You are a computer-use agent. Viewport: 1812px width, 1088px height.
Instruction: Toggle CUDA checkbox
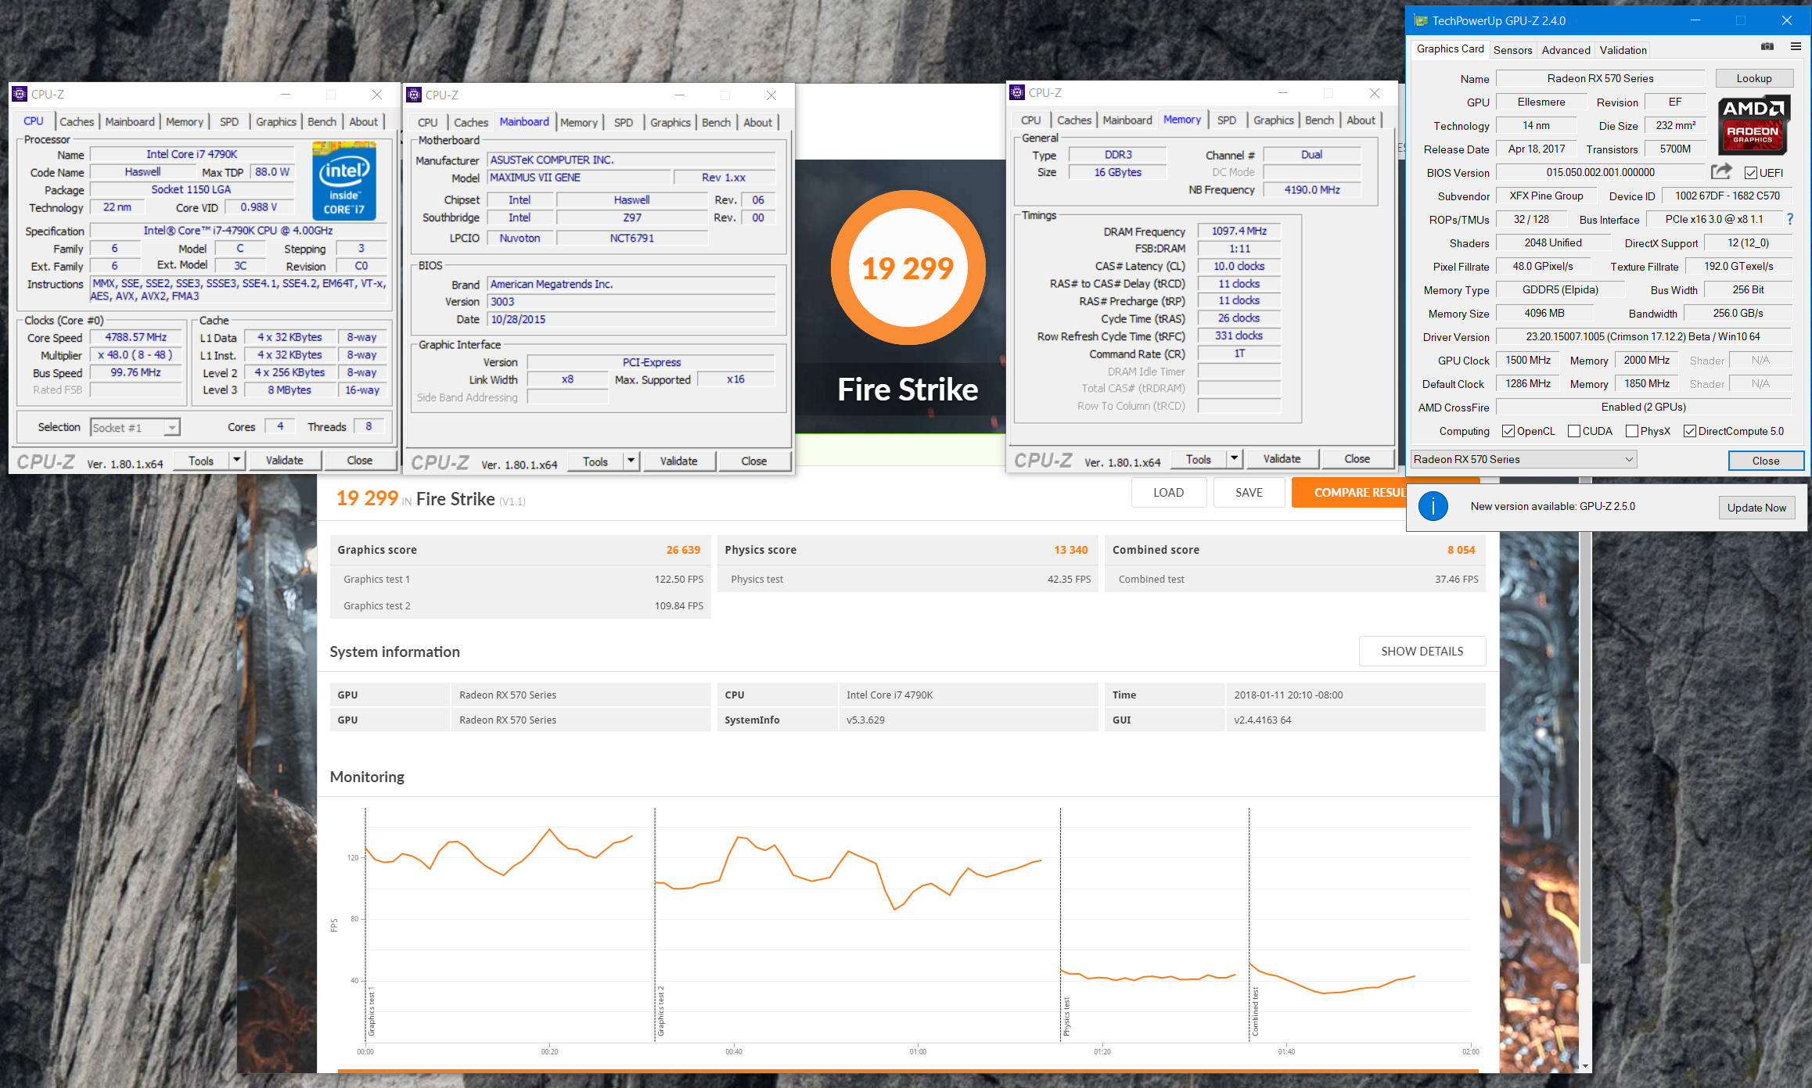(1574, 431)
